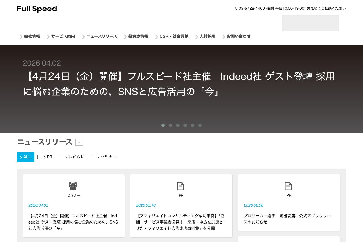Click the hero banner headline about the April 24 event
This screenshot has width=363, height=242.
point(179,84)
